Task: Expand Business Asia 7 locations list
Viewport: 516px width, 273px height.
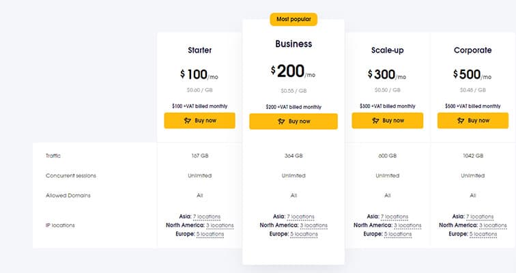Action: point(300,217)
